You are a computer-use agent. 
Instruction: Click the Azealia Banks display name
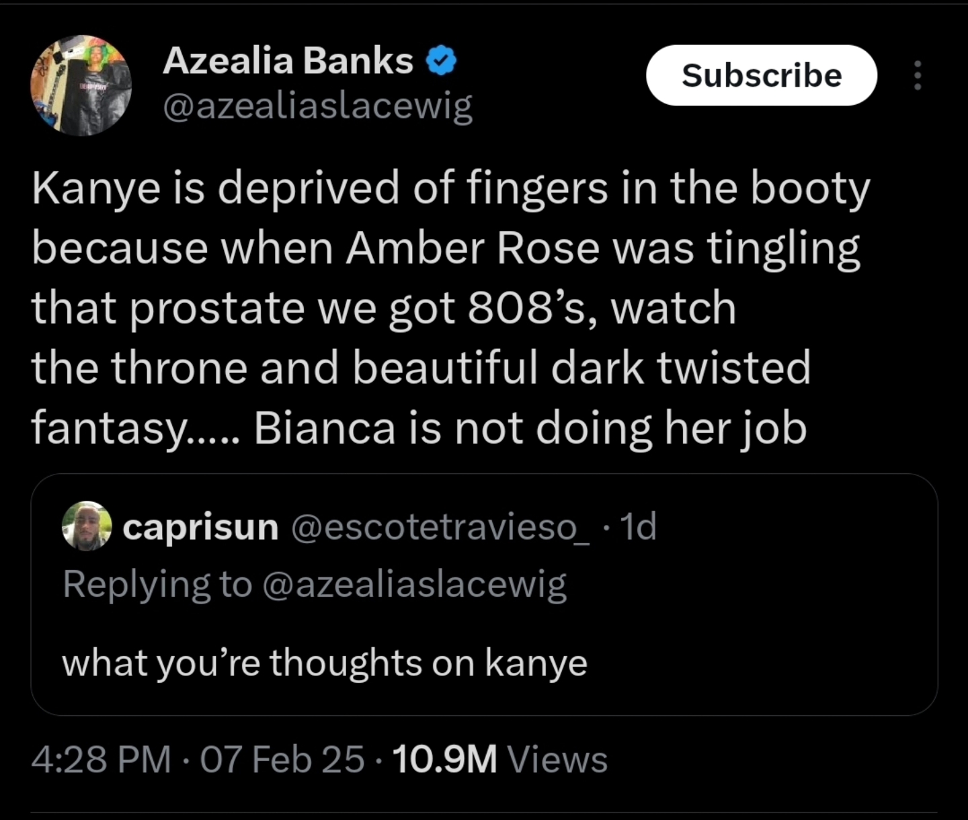click(288, 61)
